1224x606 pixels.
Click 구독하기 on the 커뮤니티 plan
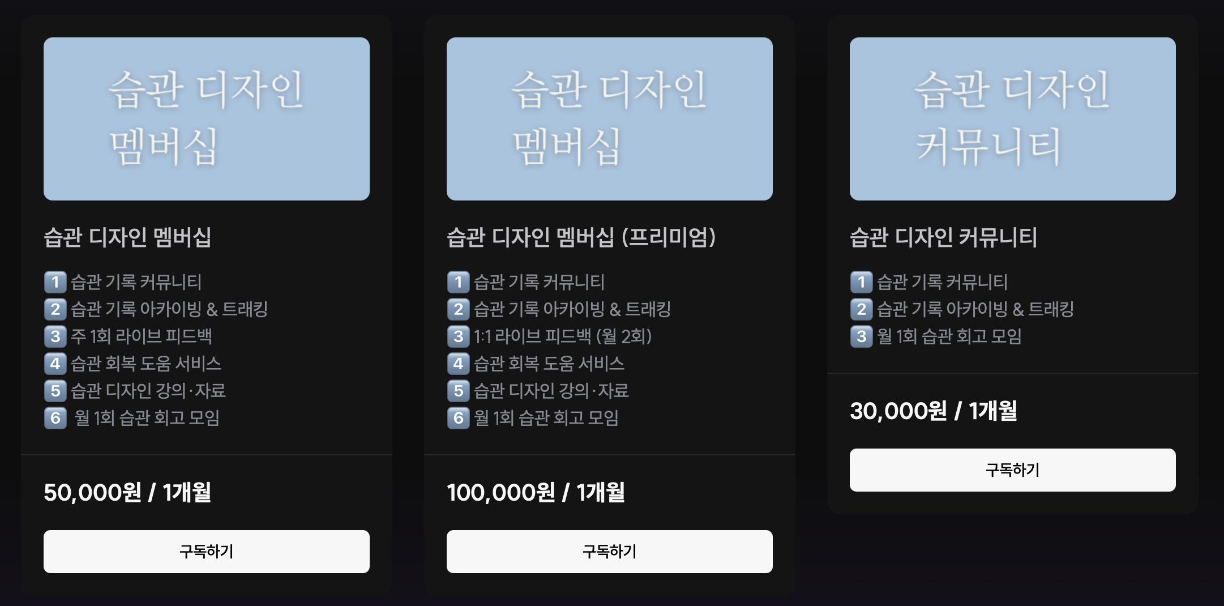(1013, 470)
